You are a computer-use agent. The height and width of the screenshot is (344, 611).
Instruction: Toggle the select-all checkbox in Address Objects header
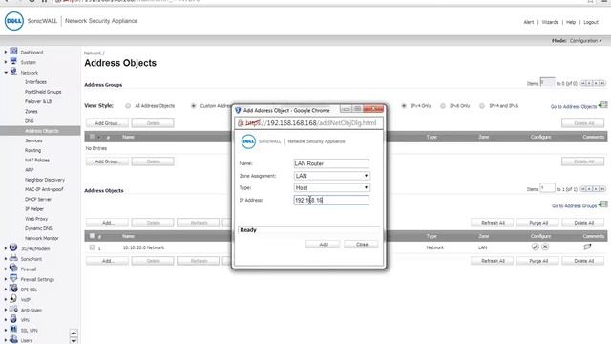coord(92,236)
